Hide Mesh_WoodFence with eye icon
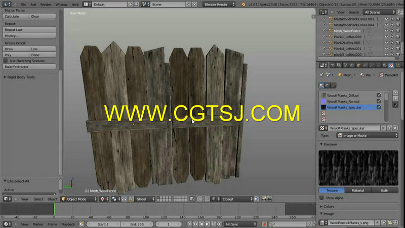405x228 pixels. (x=386, y=31)
